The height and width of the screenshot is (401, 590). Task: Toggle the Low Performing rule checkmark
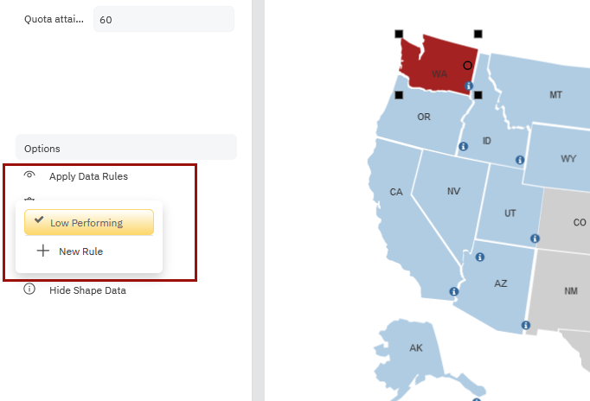pyautogui.click(x=39, y=221)
